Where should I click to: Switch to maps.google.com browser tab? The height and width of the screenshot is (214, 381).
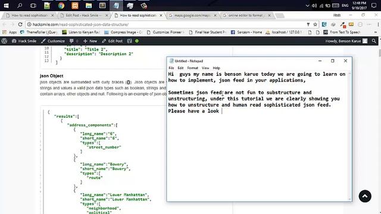(x=192, y=15)
